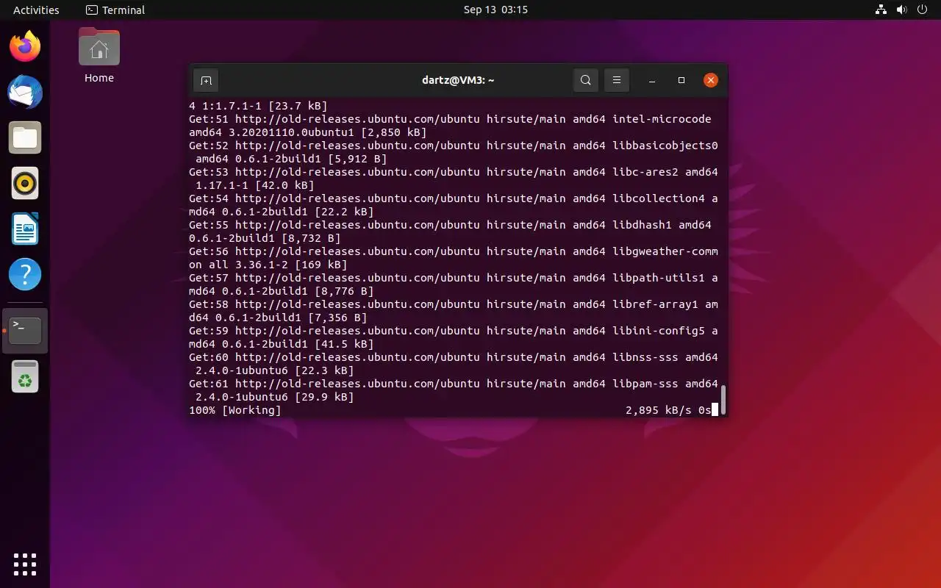Click the Activities overview button
The image size is (941, 588).
[x=36, y=10]
